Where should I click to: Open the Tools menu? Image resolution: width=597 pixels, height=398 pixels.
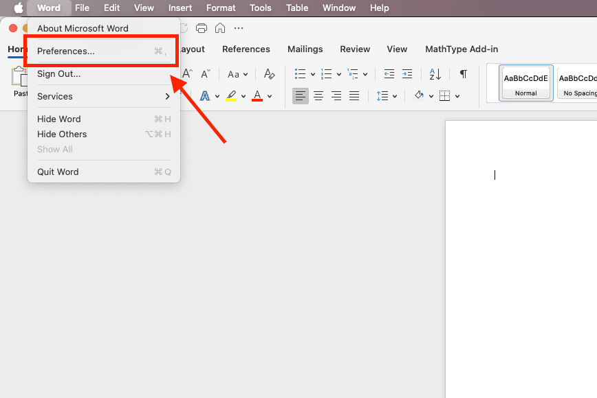point(261,8)
